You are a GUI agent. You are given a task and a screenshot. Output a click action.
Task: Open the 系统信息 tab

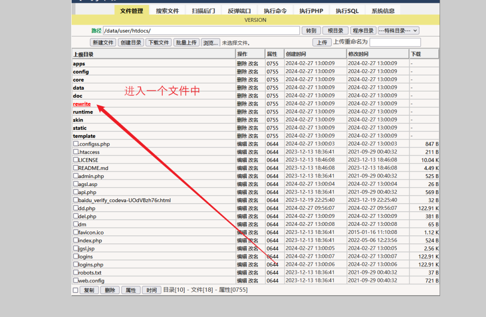coord(383,11)
